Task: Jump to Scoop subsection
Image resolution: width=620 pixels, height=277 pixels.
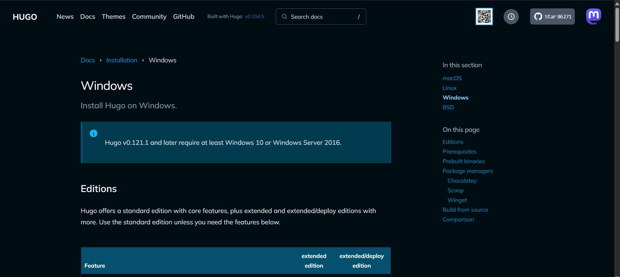Action: click(x=455, y=190)
